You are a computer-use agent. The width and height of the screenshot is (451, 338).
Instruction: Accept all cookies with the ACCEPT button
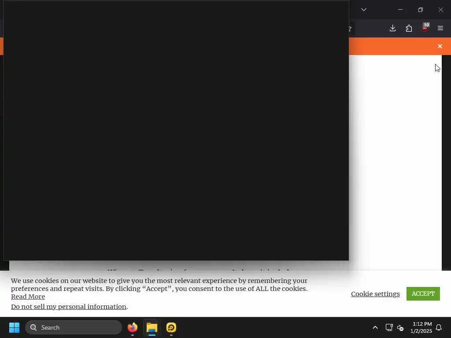pyautogui.click(x=423, y=294)
